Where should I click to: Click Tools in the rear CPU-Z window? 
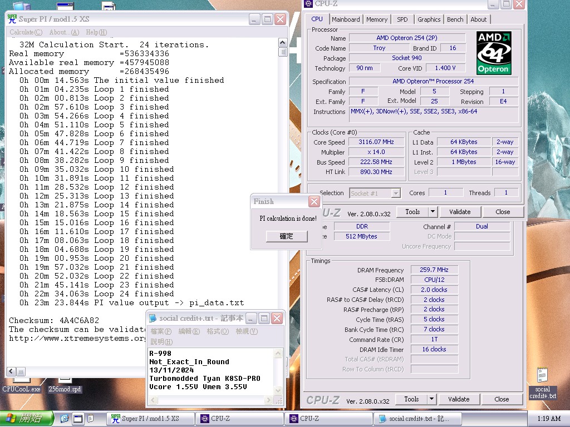(411, 399)
